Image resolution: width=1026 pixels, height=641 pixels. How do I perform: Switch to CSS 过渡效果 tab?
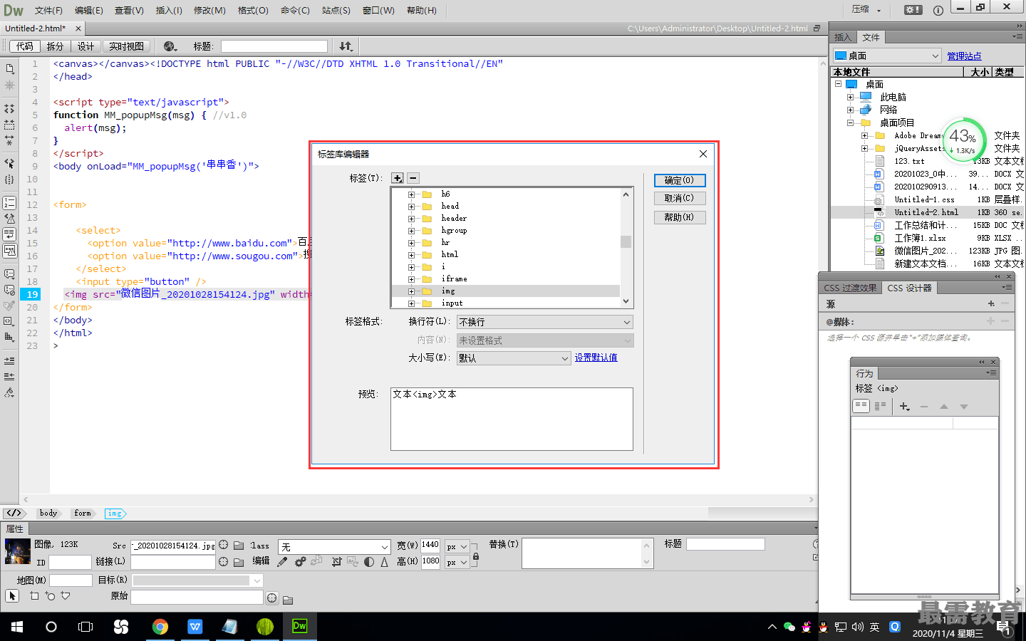tap(850, 288)
